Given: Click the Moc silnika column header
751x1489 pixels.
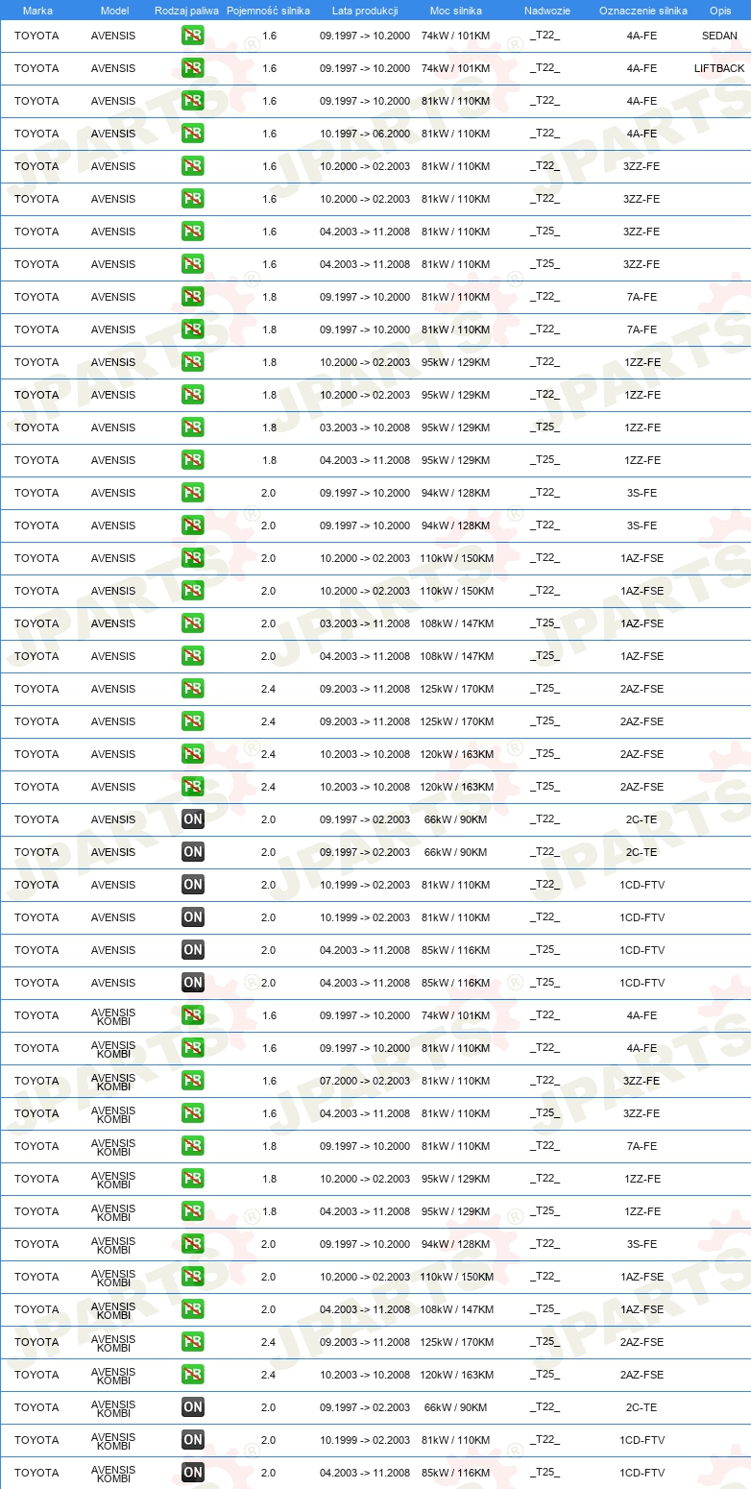Looking at the screenshot, I should point(456,11).
